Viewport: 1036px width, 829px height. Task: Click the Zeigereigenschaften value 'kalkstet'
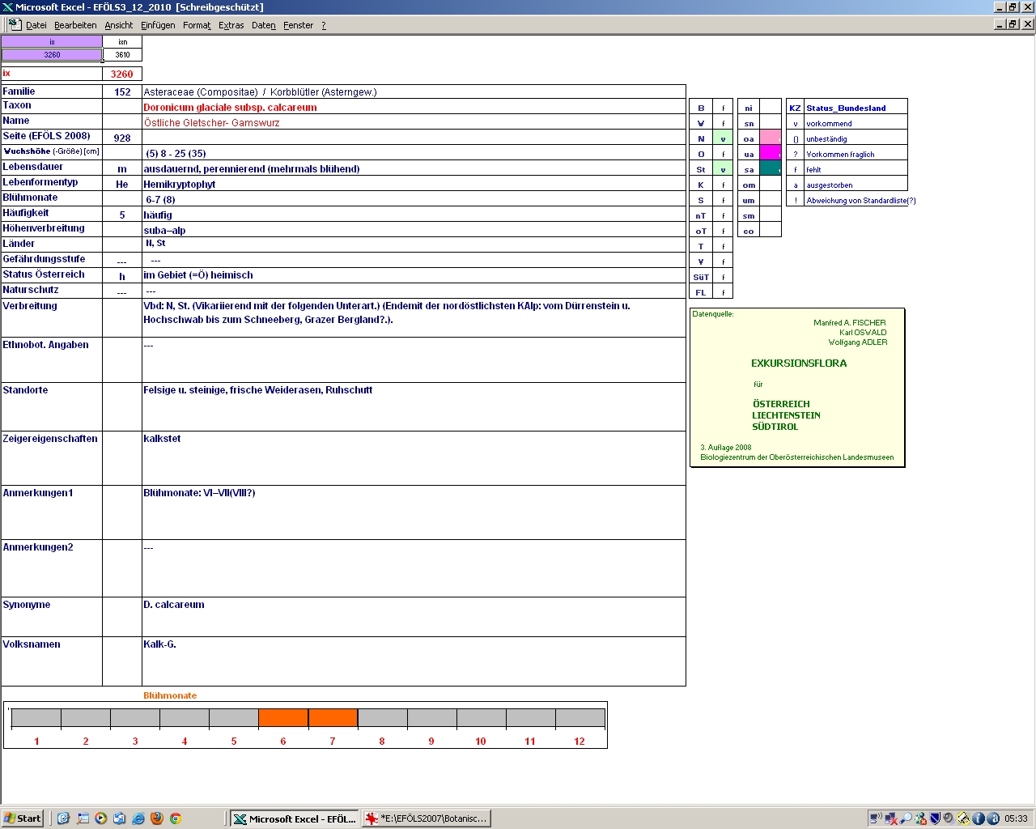point(162,439)
